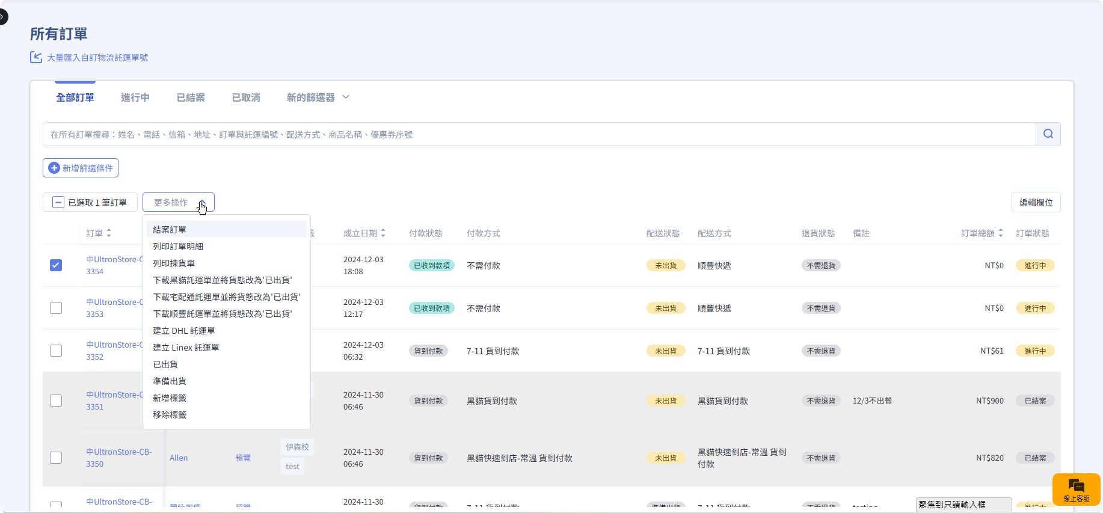1103x513 pixels.
Task: Choose 新增標籤 menu option
Action: (x=227, y=398)
